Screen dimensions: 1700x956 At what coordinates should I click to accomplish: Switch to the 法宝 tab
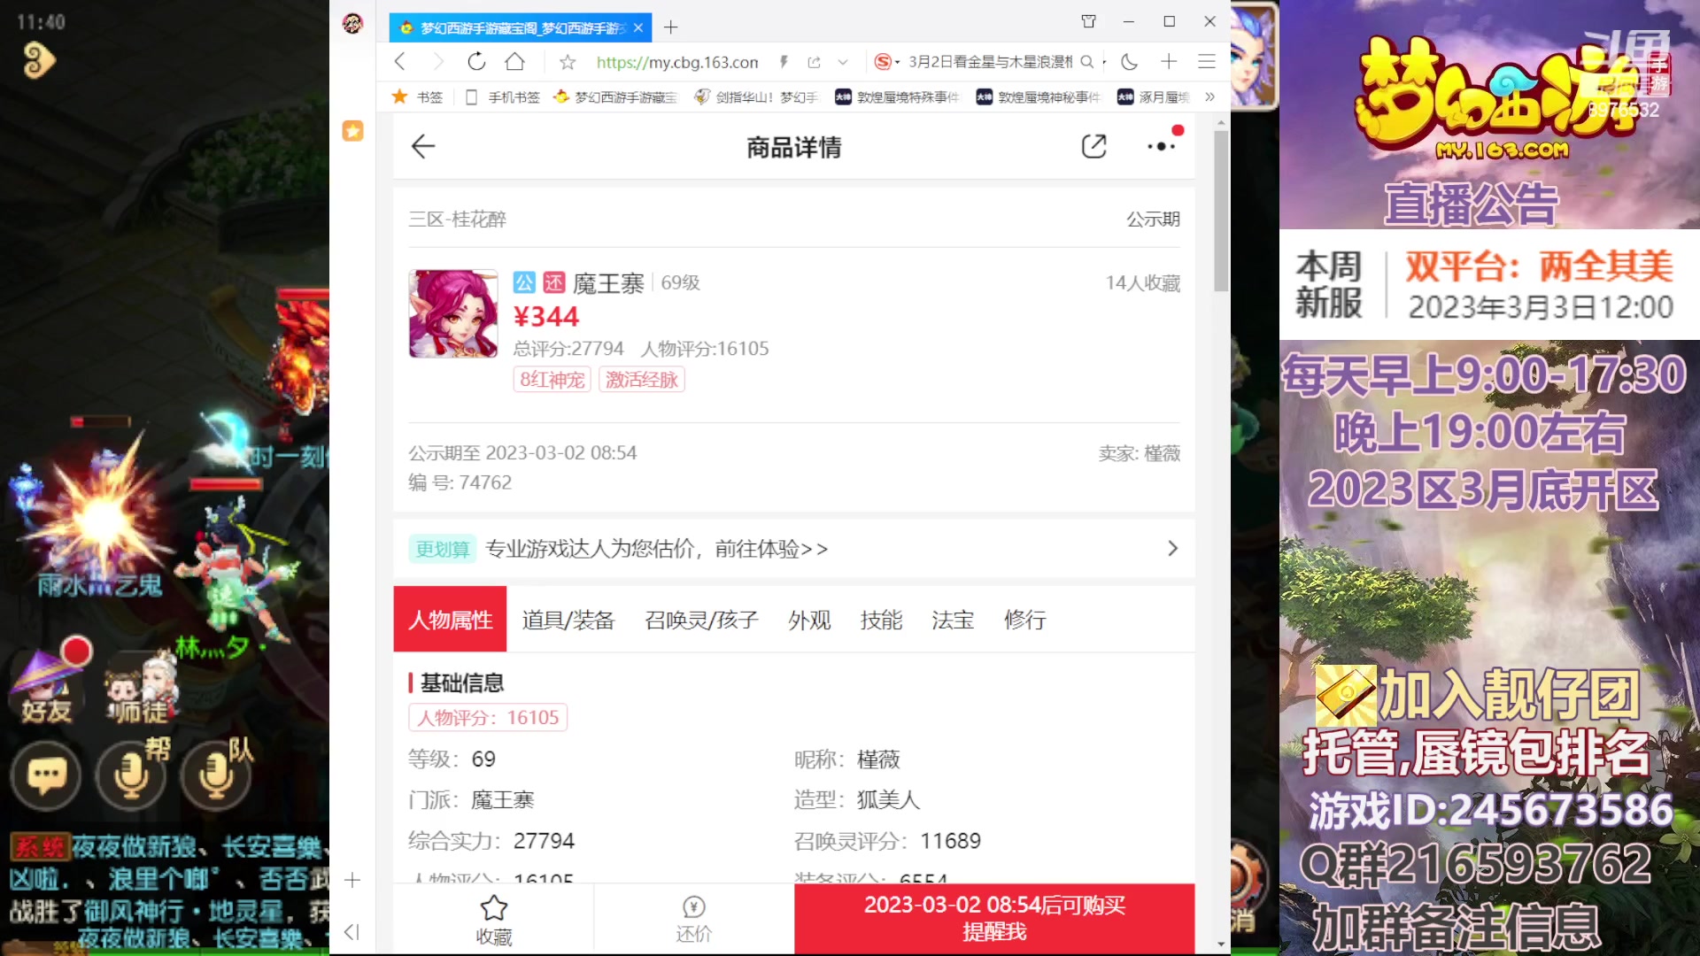953,620
